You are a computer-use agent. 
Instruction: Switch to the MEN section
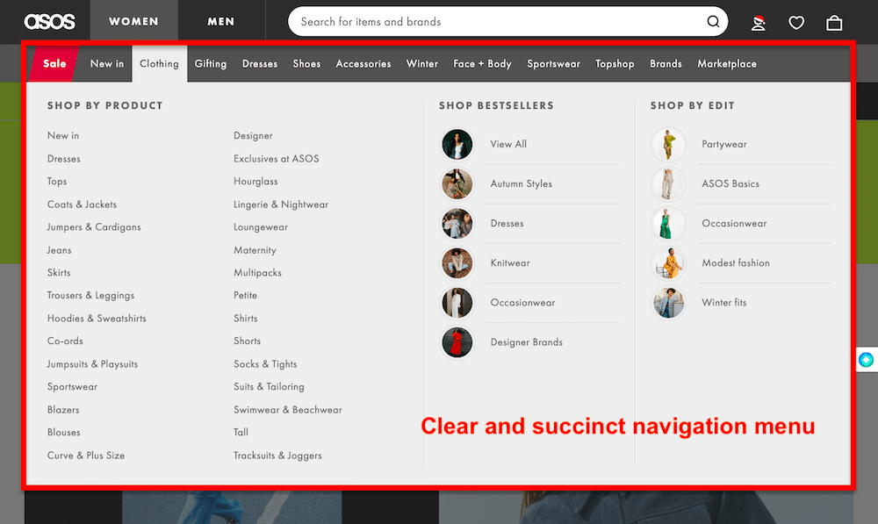(x=221, y=22)
